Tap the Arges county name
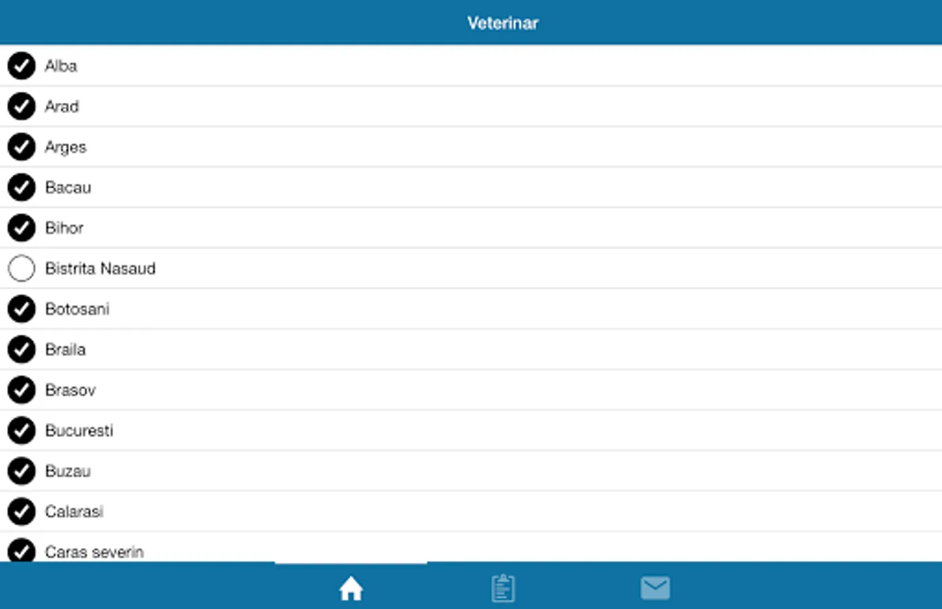Image resolution: width=942 pixels, height=609 pixels. pyautogui.click(x=66, y=148)
